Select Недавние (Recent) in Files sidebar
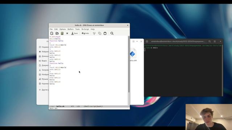The height and width of the screenshot is (130, 232). tap(44, 47)
